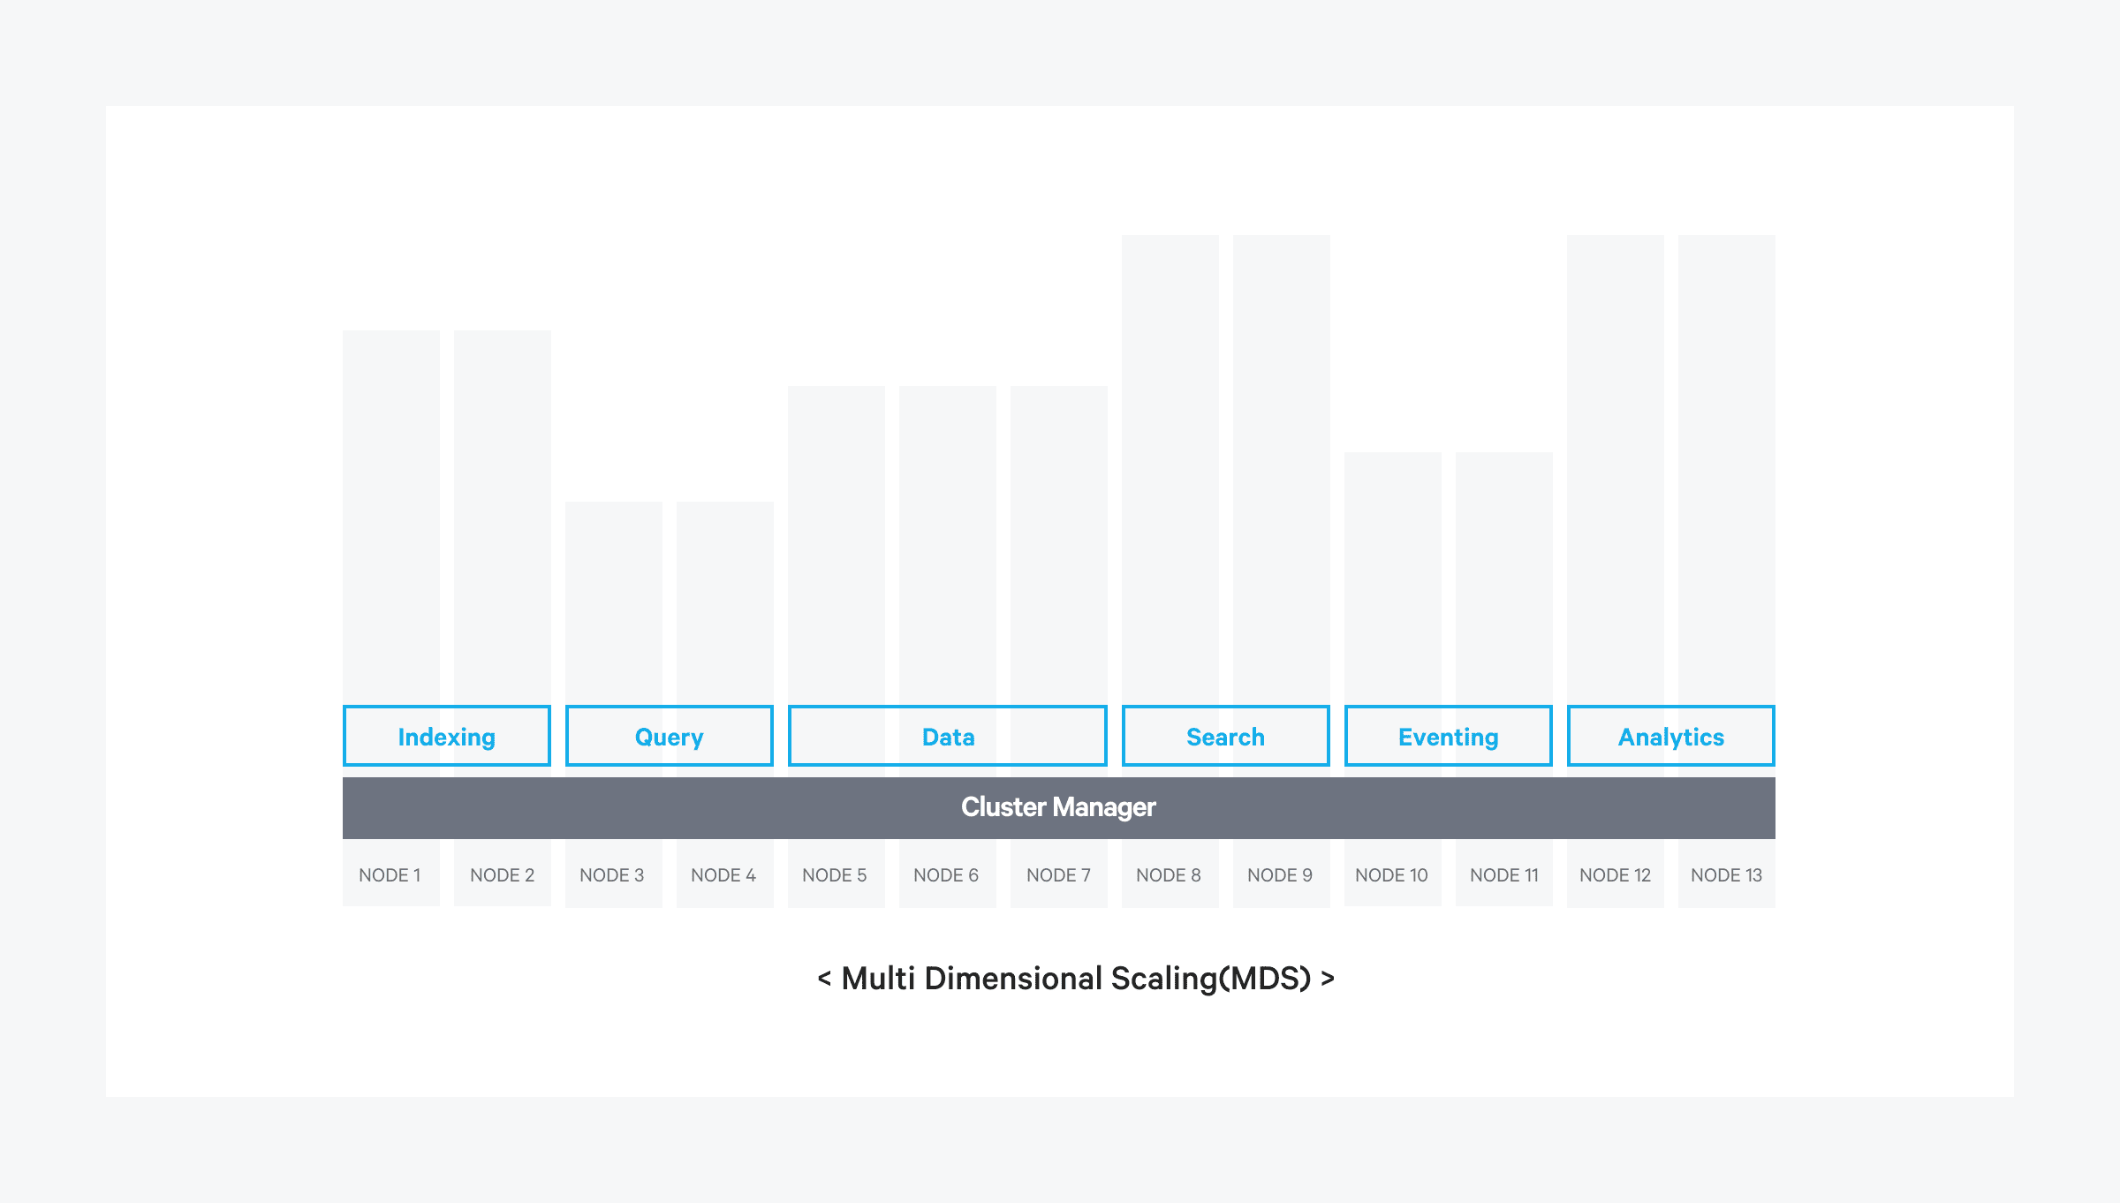Screen dimensions: 2120x1203
Task: Select the NODE 6 label
Action: 946,875
